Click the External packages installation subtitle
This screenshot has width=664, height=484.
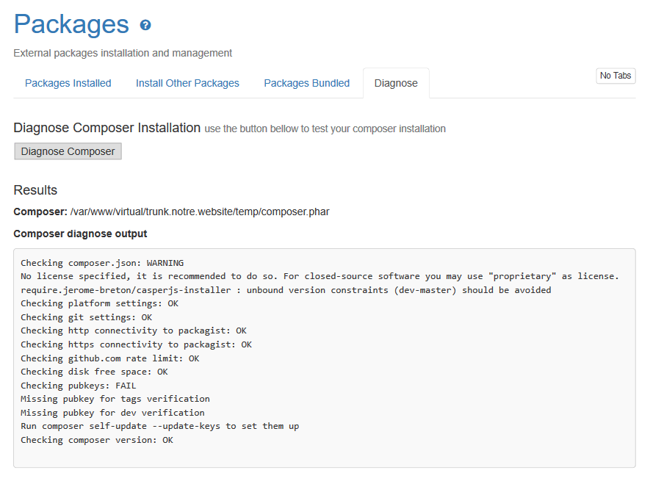click(x=123, y=53)
